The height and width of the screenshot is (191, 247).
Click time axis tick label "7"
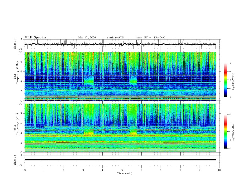[161, 170]
